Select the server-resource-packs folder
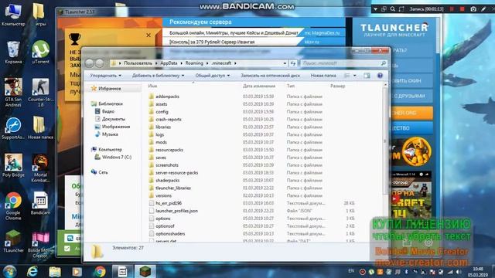Viewport: 495px width, 278px height. pyautogui.click(x=177, y=173)
